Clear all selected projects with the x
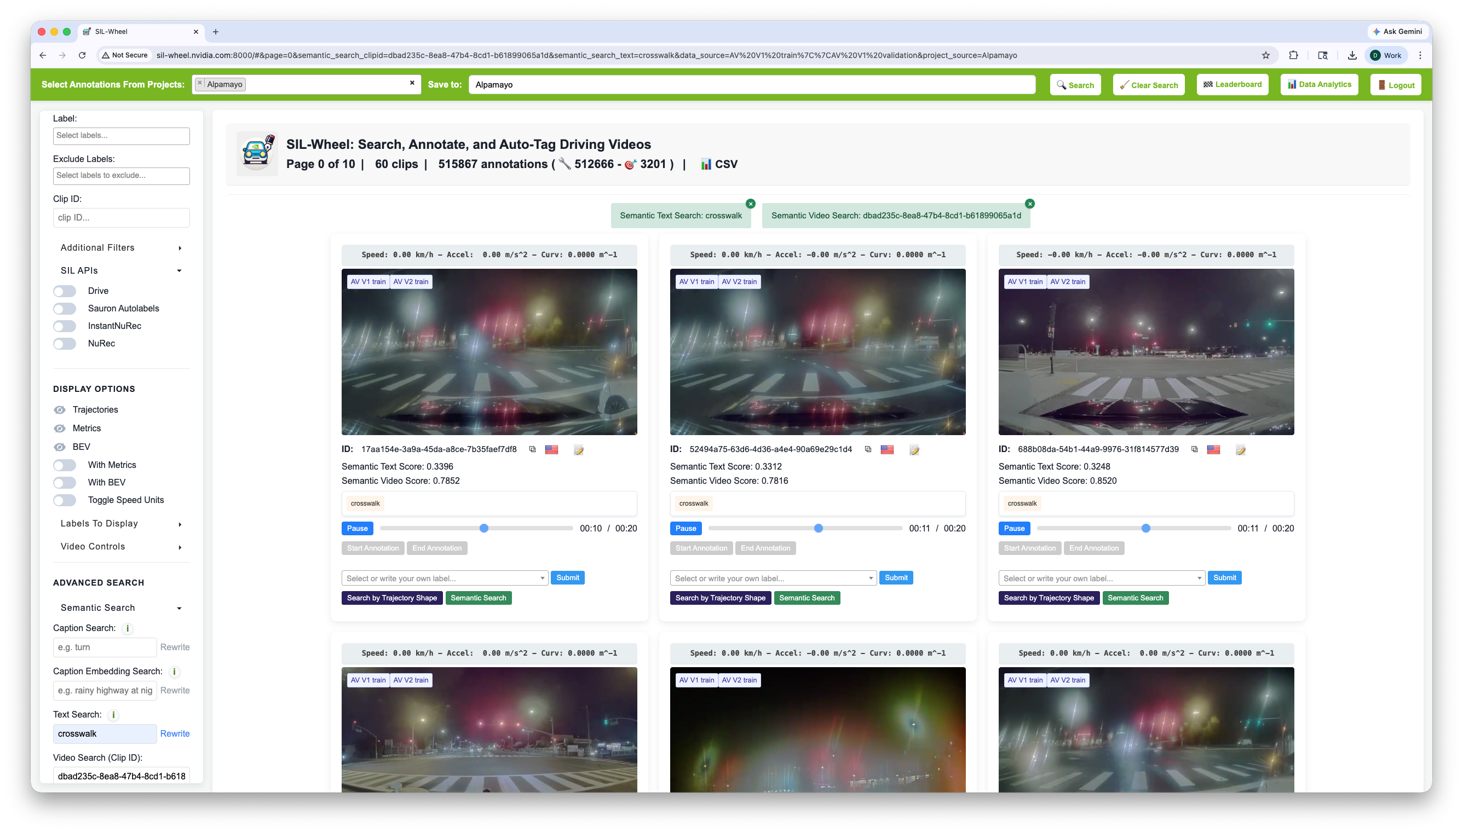The width and height of the screenshot is (1463, 833). point(412,83)
